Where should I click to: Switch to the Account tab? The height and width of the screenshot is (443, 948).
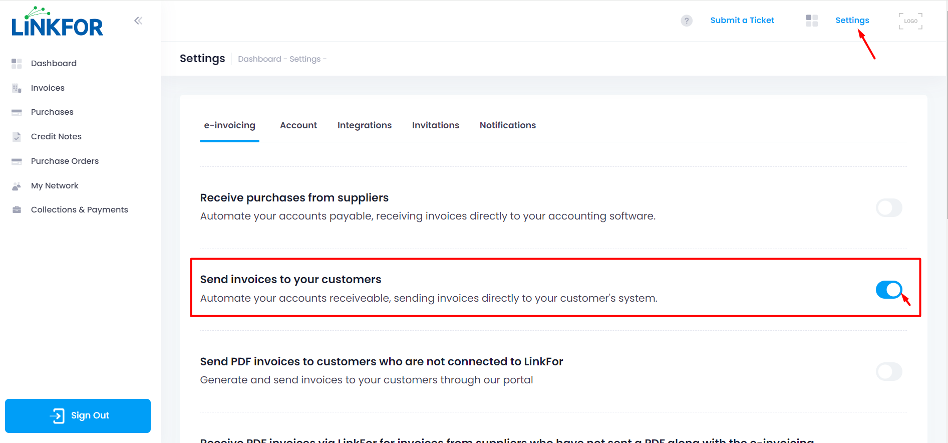(x=298, y=125)
